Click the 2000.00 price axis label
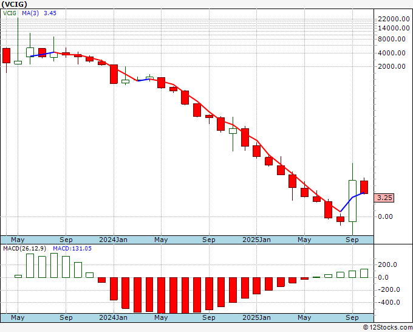The image size is (413, 332). pos(392,66)
